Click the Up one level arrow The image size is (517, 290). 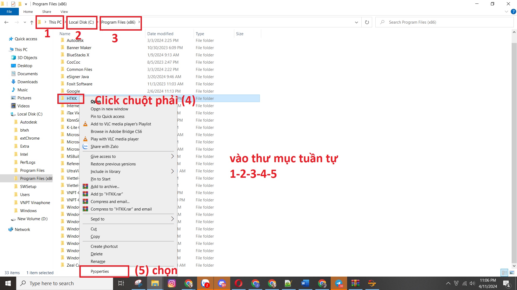coord(32,22)
